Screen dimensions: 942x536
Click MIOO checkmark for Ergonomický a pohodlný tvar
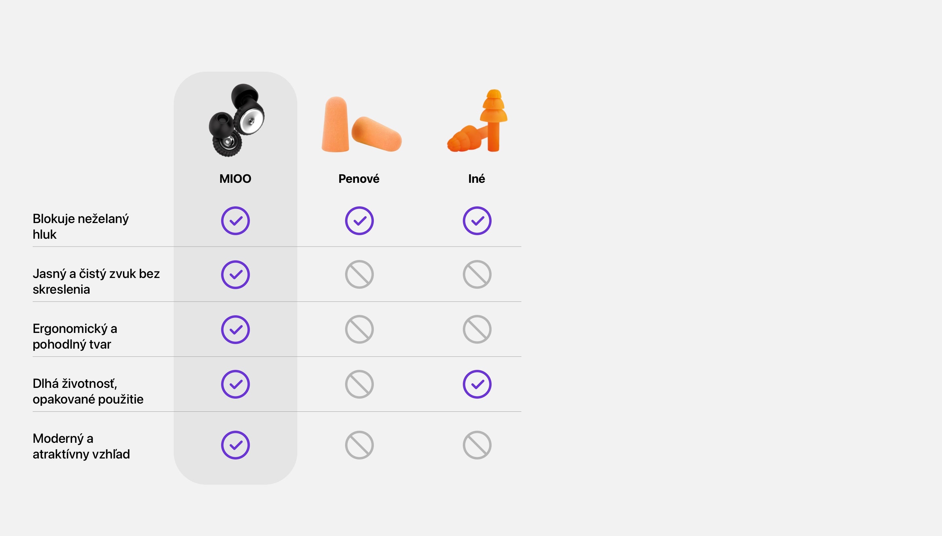235,329
